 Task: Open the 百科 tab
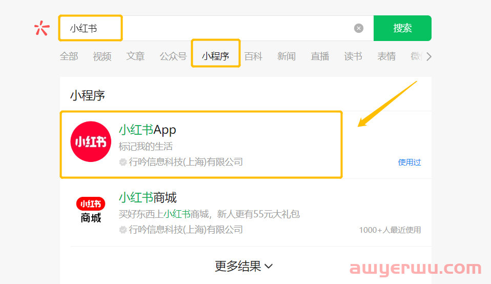[x=253, y=56]
